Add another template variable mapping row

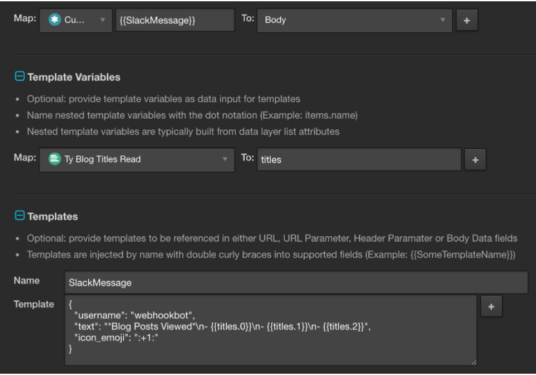(x=475, y=159)
